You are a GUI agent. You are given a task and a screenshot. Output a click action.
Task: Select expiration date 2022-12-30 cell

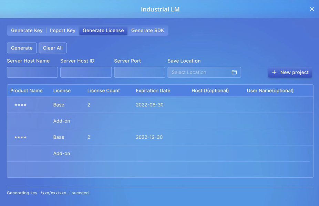(x=149, y=137)
